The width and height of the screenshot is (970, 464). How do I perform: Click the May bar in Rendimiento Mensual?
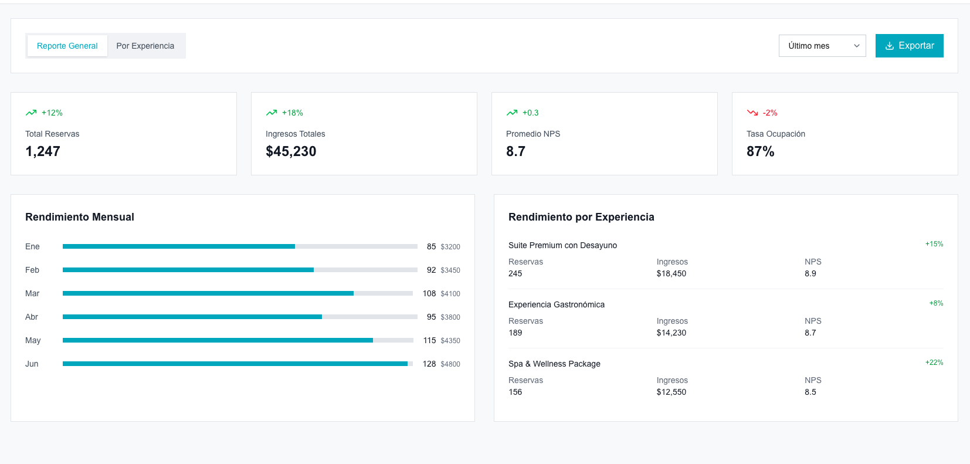tap(238, 340)
